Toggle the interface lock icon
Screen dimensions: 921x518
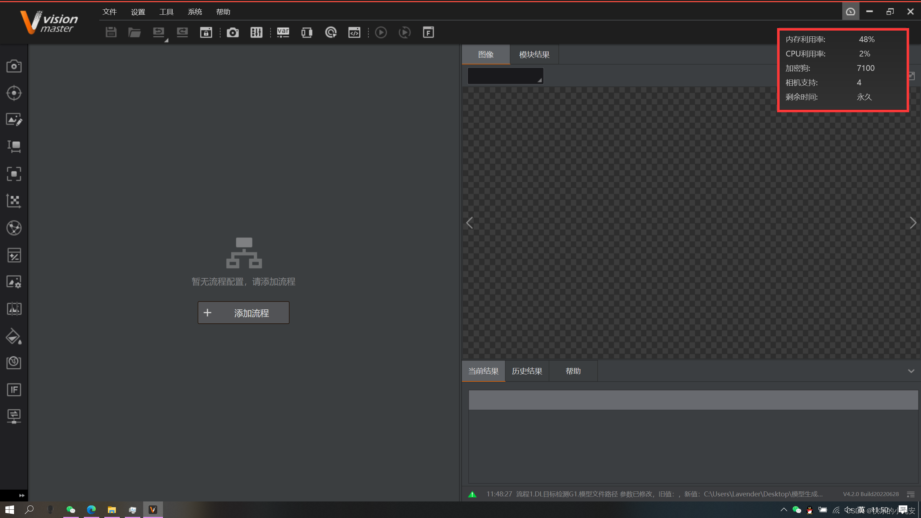[205, 32]
